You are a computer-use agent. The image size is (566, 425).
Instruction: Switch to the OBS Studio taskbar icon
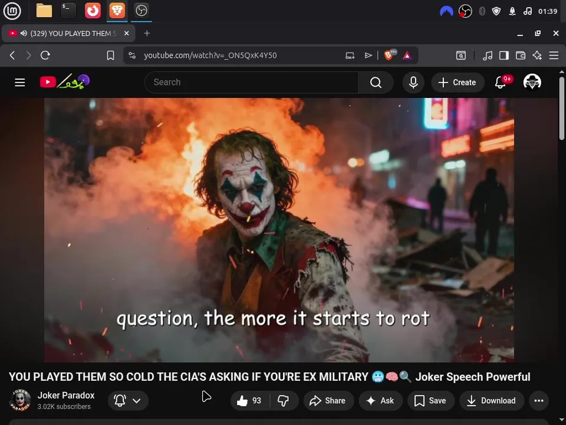tap(141, 11)
